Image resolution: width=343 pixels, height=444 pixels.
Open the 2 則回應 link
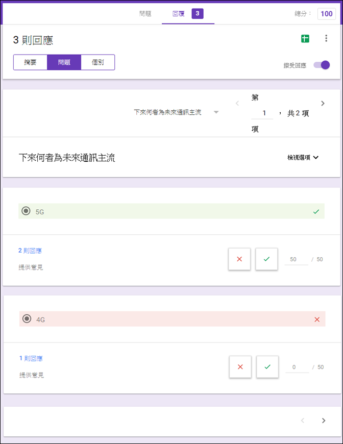tap(30, 251)
